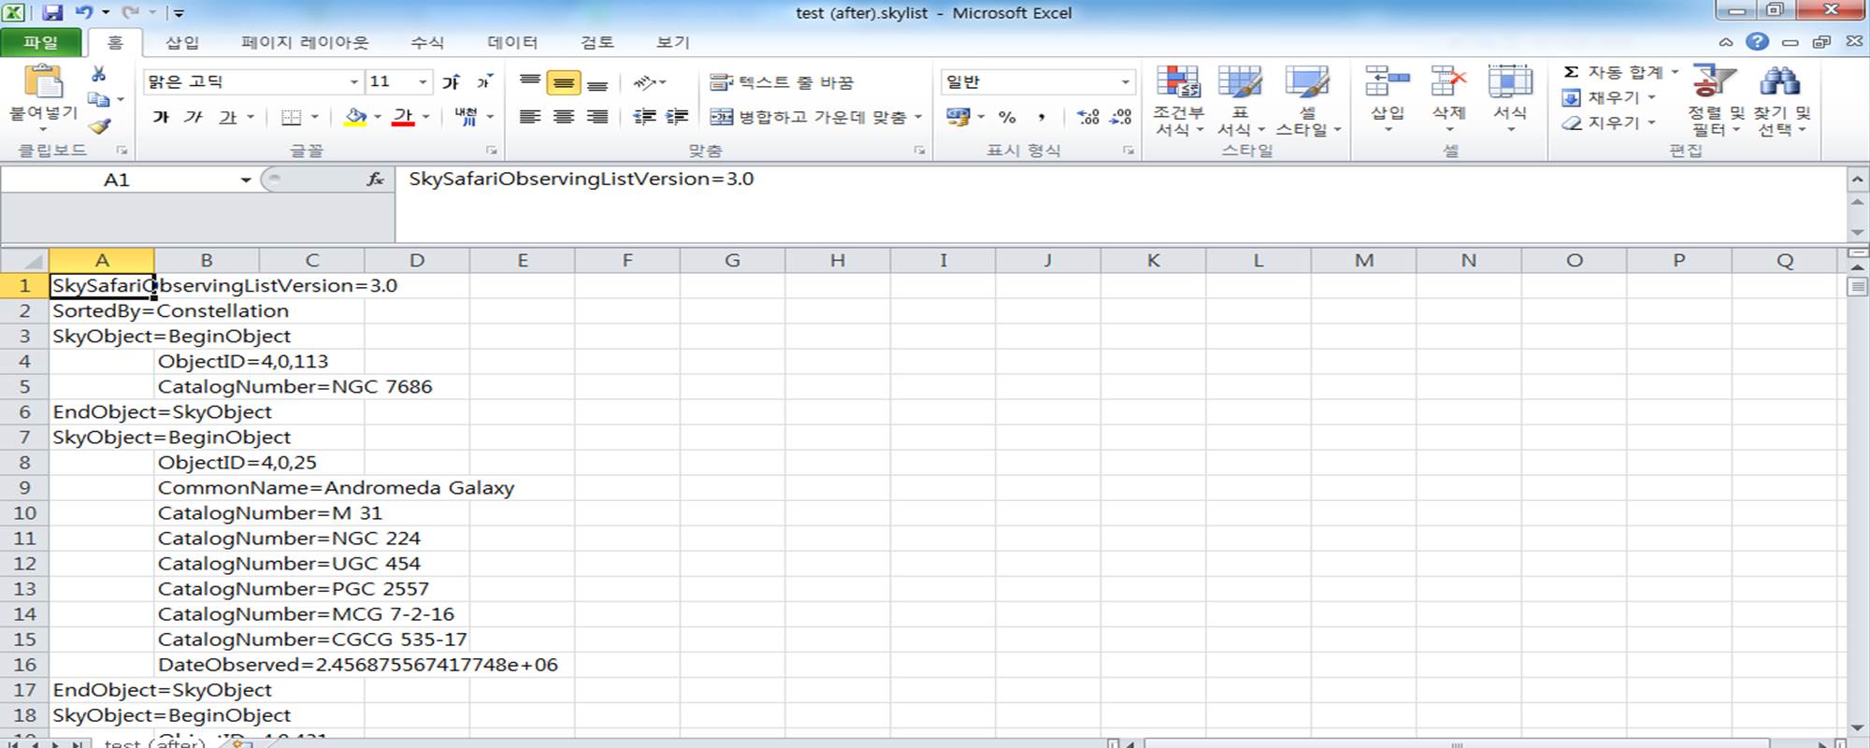1870x748 pixels.
Task: Increase font size button
Action: (452, 82)
